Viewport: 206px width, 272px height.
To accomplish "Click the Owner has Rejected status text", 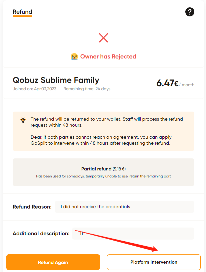I will point(108,56).
